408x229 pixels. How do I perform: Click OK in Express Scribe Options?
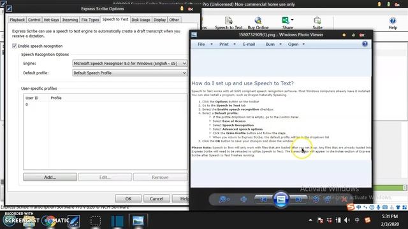pyautogui.click(x=128, y=198)
